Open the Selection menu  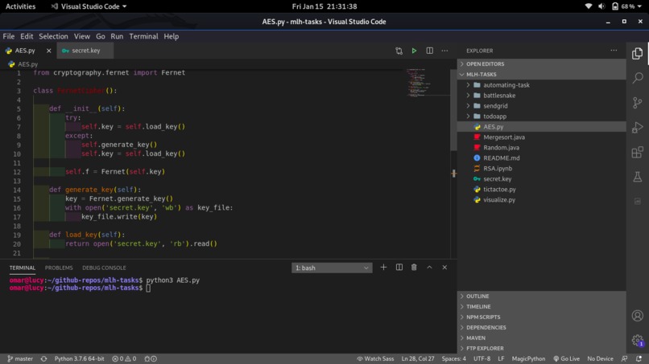click(x=53, y=36)
